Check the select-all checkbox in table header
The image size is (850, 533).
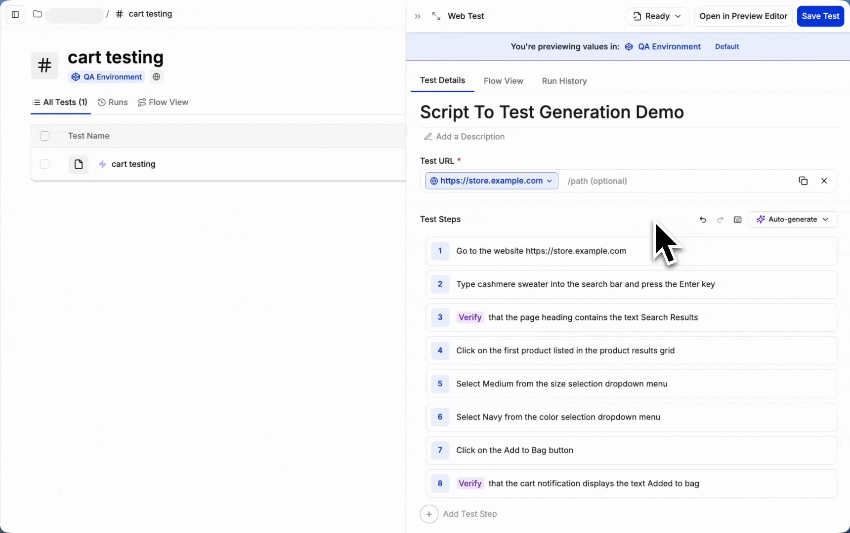pos(45,136)
